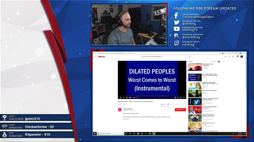Viewport: 254px width, 142px height.
Task: Open the uploader's pink channel avatar
Action: click(120, 110)
